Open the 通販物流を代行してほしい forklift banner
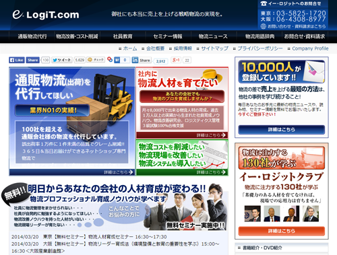Image resolution: width=337 pixels, height=255 pixels. pos(72,121)
